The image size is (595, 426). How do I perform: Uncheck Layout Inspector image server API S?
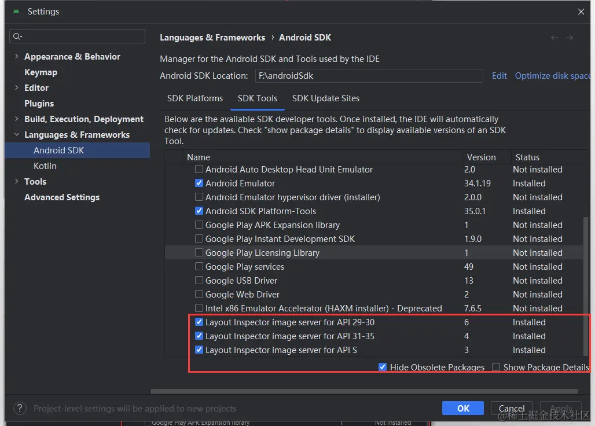tap(199, 350)
